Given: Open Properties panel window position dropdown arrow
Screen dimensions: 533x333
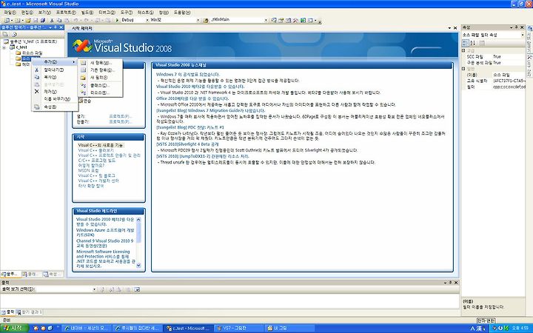Looking at the screenshot, I should pos(511,27).
